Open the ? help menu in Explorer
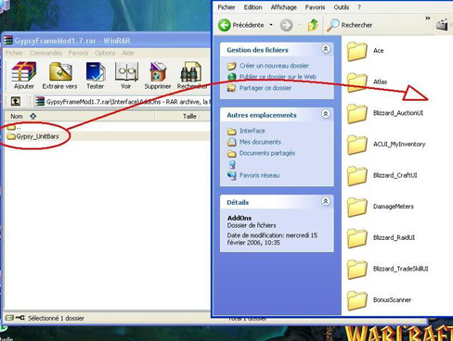The image size is (453, 341). [359, 7]
